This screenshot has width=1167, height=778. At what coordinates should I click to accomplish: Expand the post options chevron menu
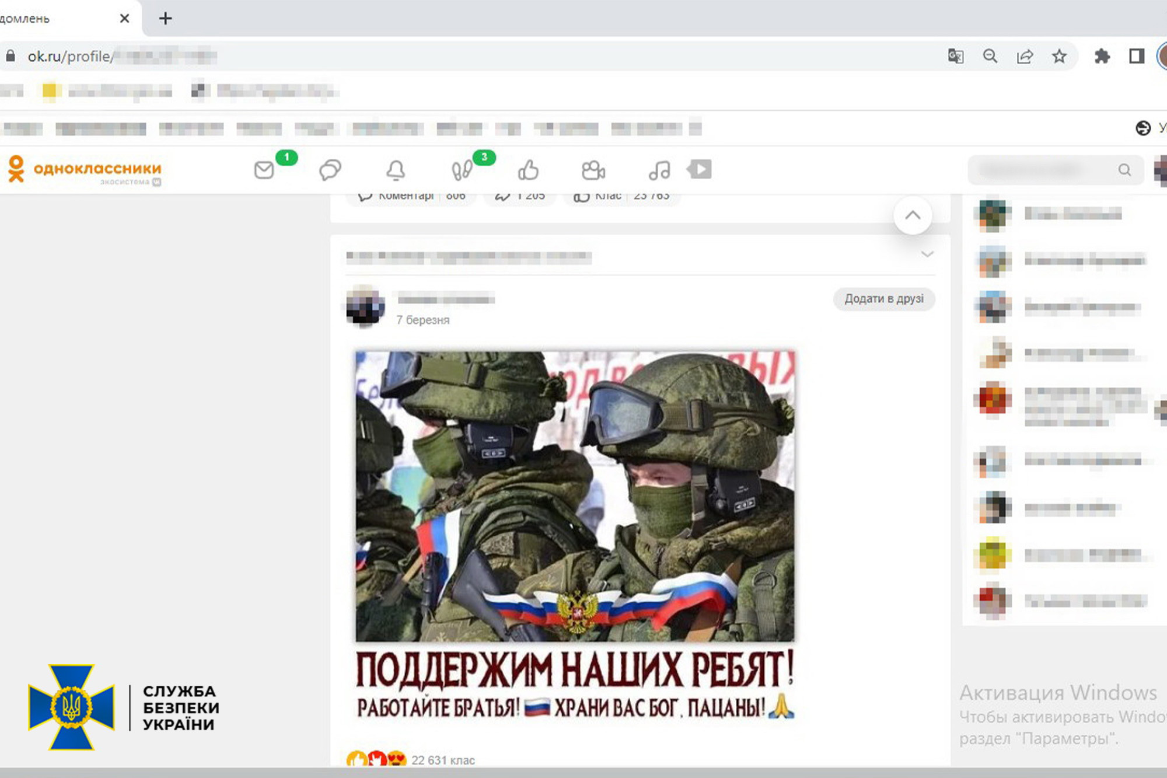pyautogui.click(x=927, y=254)
